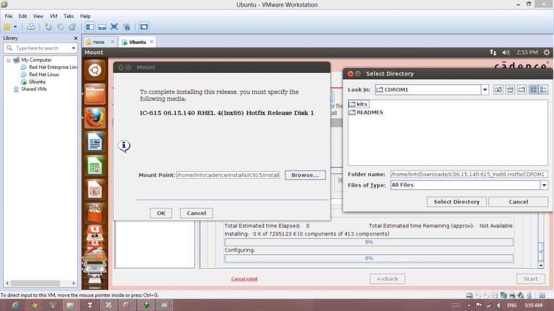Collapse the My Computer tree node

9,60
